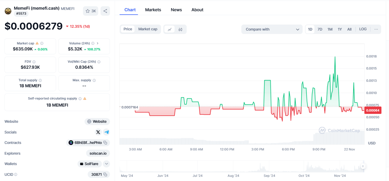
Task: Toggle LOG scale on chart
Action: [363, 29]
